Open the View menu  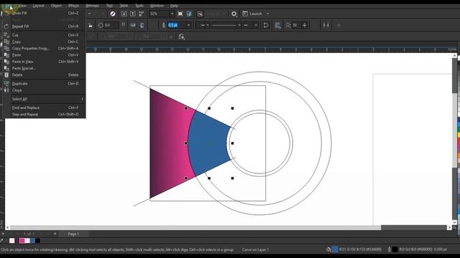pyautogui.click(x=22, y=6)
